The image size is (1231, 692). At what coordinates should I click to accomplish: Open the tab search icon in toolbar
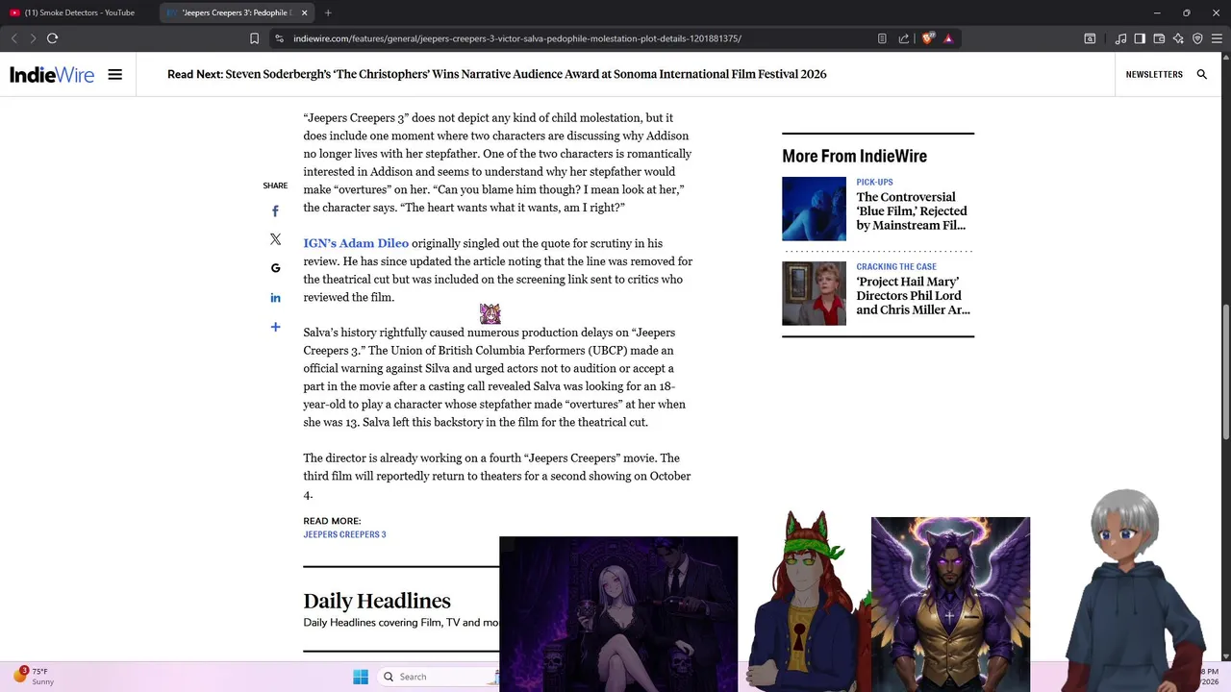click(x=1090, y=38)
